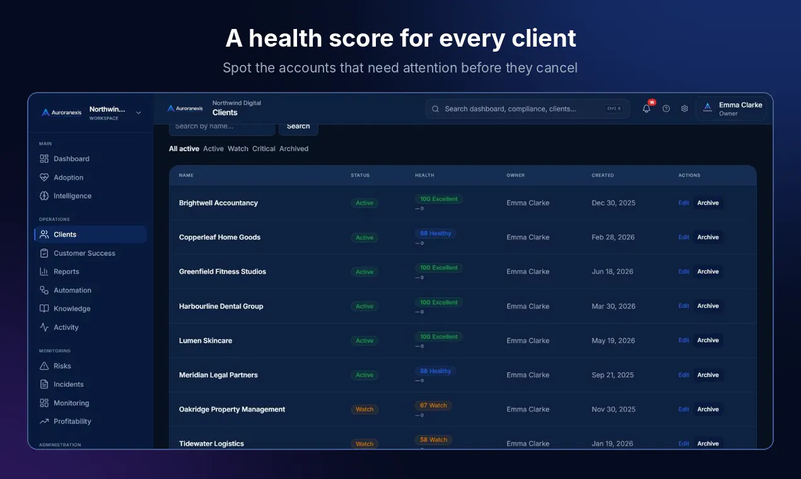Viewport: 801px width, 479px height.
Task: Archive Brightwell Accountancy client
Action: point(708,203)
